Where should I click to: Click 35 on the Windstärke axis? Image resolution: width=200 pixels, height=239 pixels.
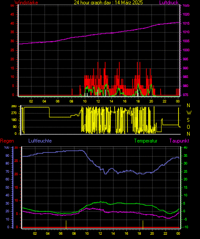tap(12, 32)
